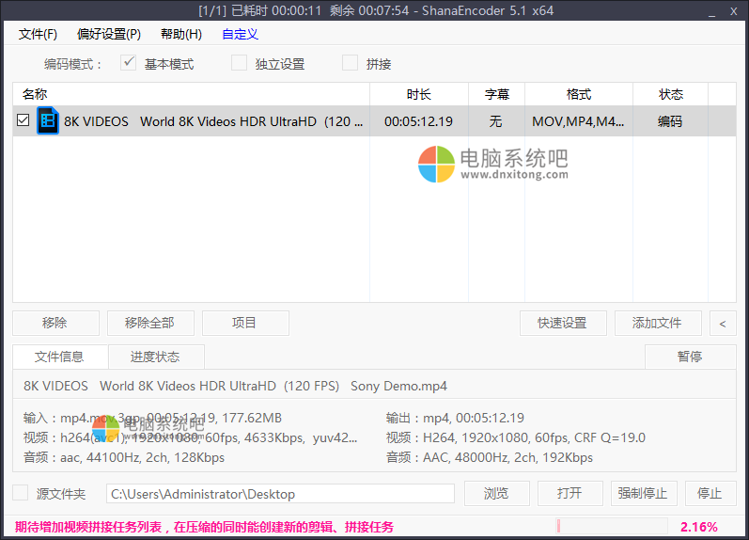Click the 字幕 column header
749x540 pixels.
(497, 94)
